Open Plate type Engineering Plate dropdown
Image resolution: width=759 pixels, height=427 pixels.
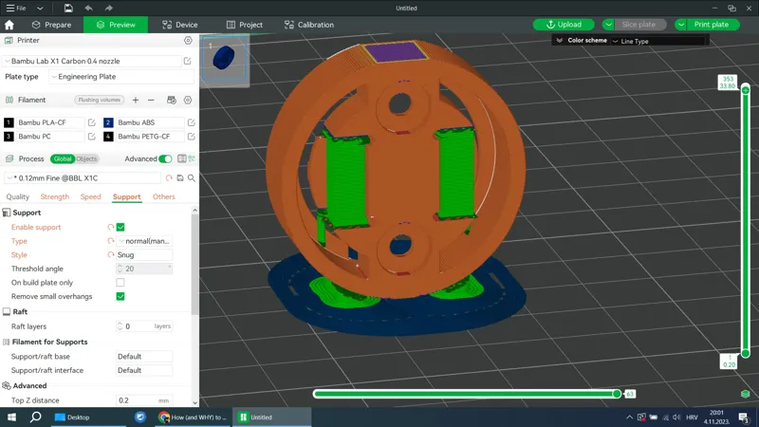click(x=121, y=77)
